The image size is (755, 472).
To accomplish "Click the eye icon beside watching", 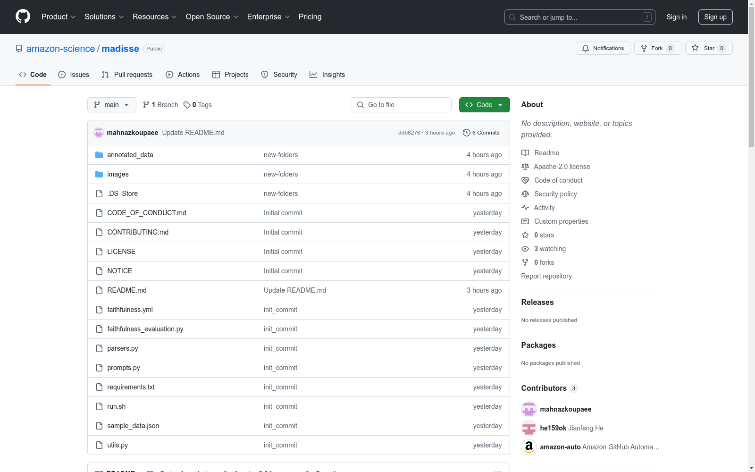I will coord(525,249).
